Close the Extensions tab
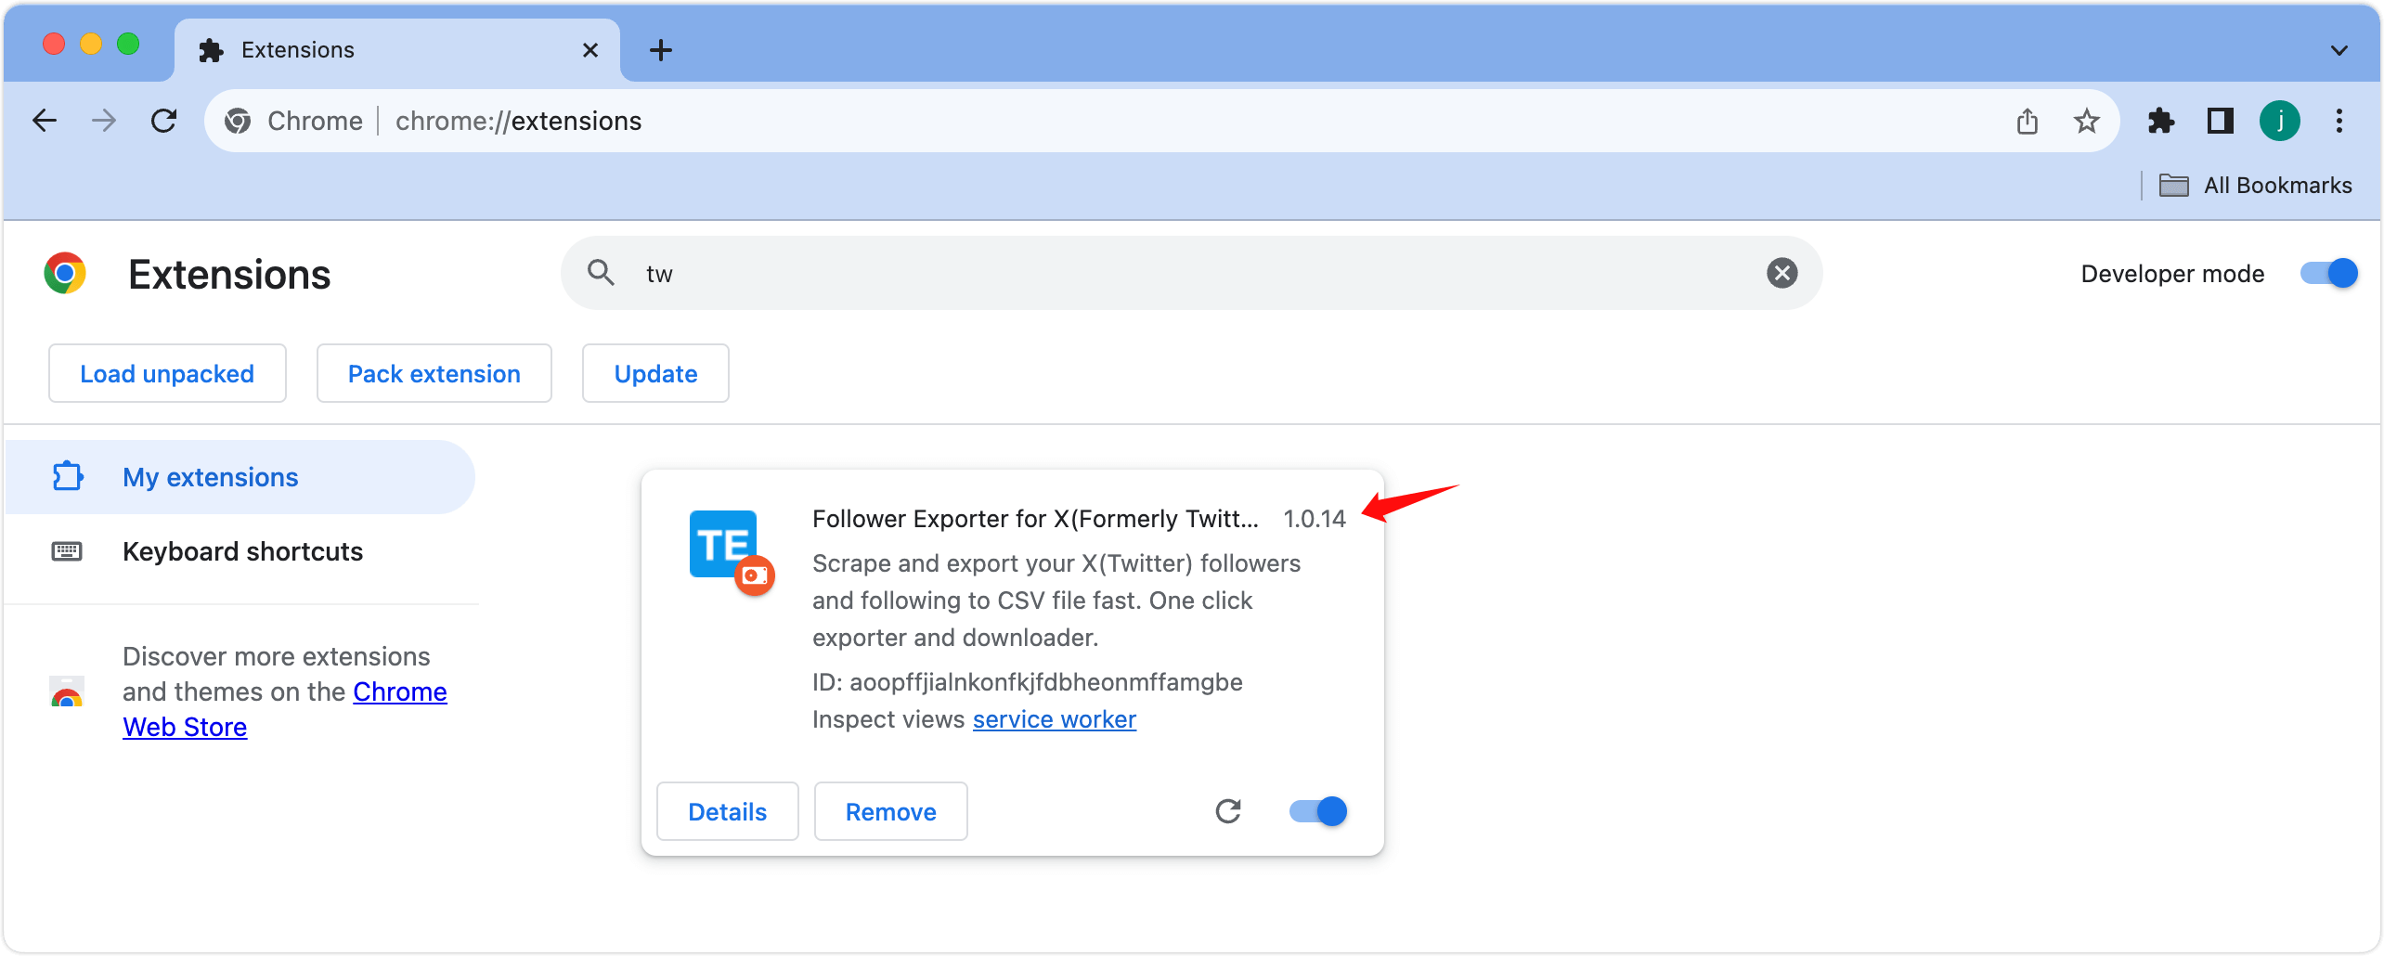Image resolution: width=2384 pixels, height=956 pixels. [590, 50]
